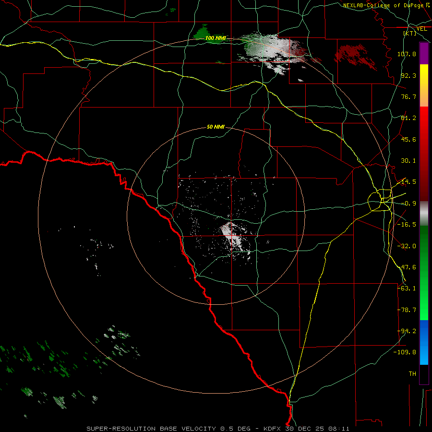Click the VEL legend title
The width and height of the screenshot is (432, 432).
coord(421,29)
